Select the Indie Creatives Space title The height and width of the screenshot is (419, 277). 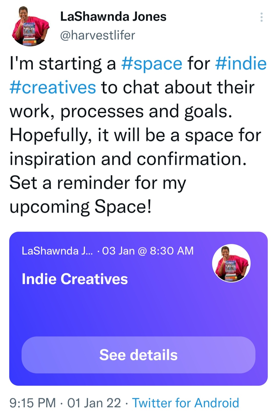pos(75,279)
